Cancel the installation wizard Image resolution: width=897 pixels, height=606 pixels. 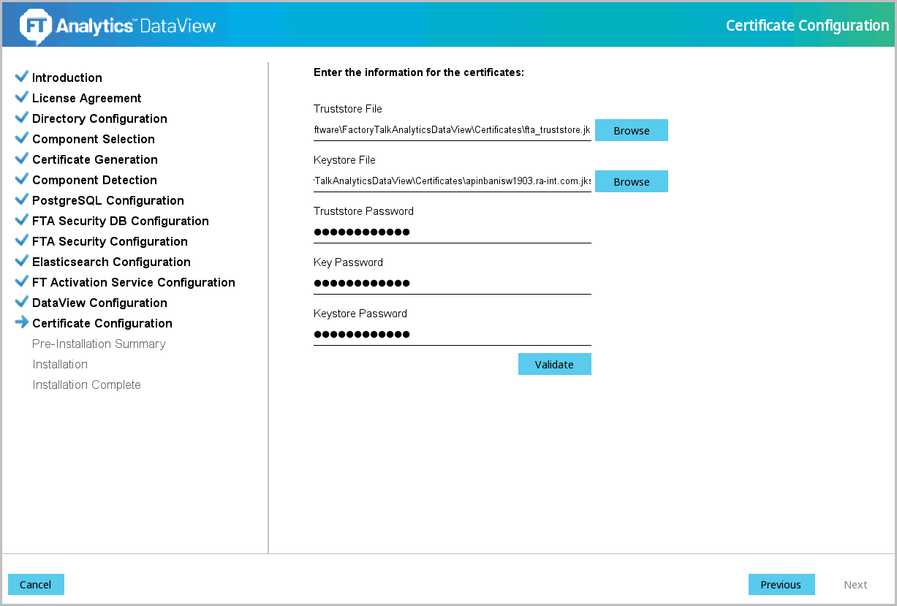36,584
